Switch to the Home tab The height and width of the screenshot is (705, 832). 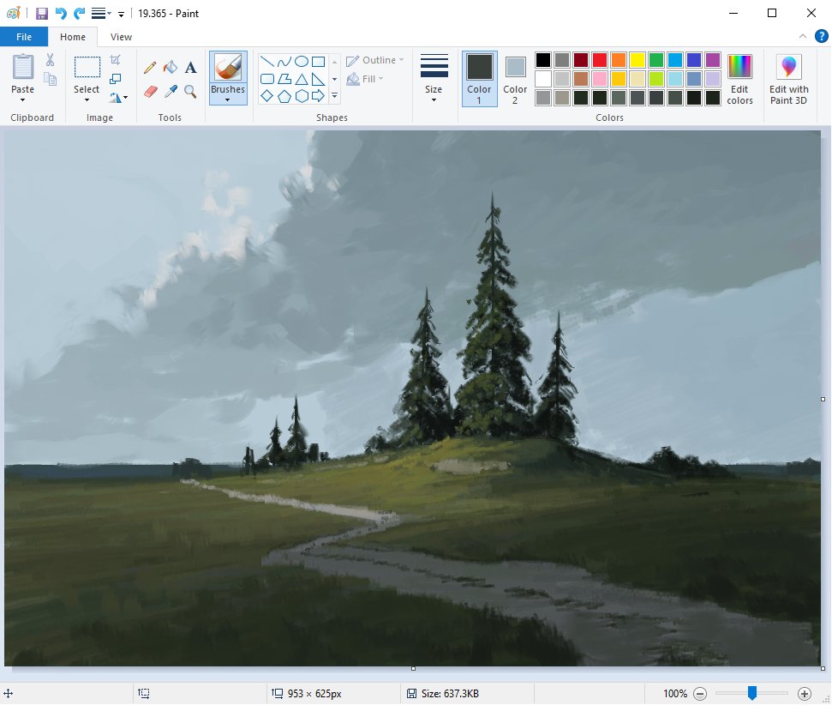pos(73,37)
